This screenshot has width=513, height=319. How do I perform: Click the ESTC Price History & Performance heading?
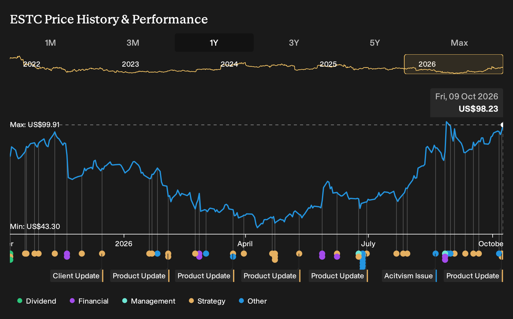point(109,19)
